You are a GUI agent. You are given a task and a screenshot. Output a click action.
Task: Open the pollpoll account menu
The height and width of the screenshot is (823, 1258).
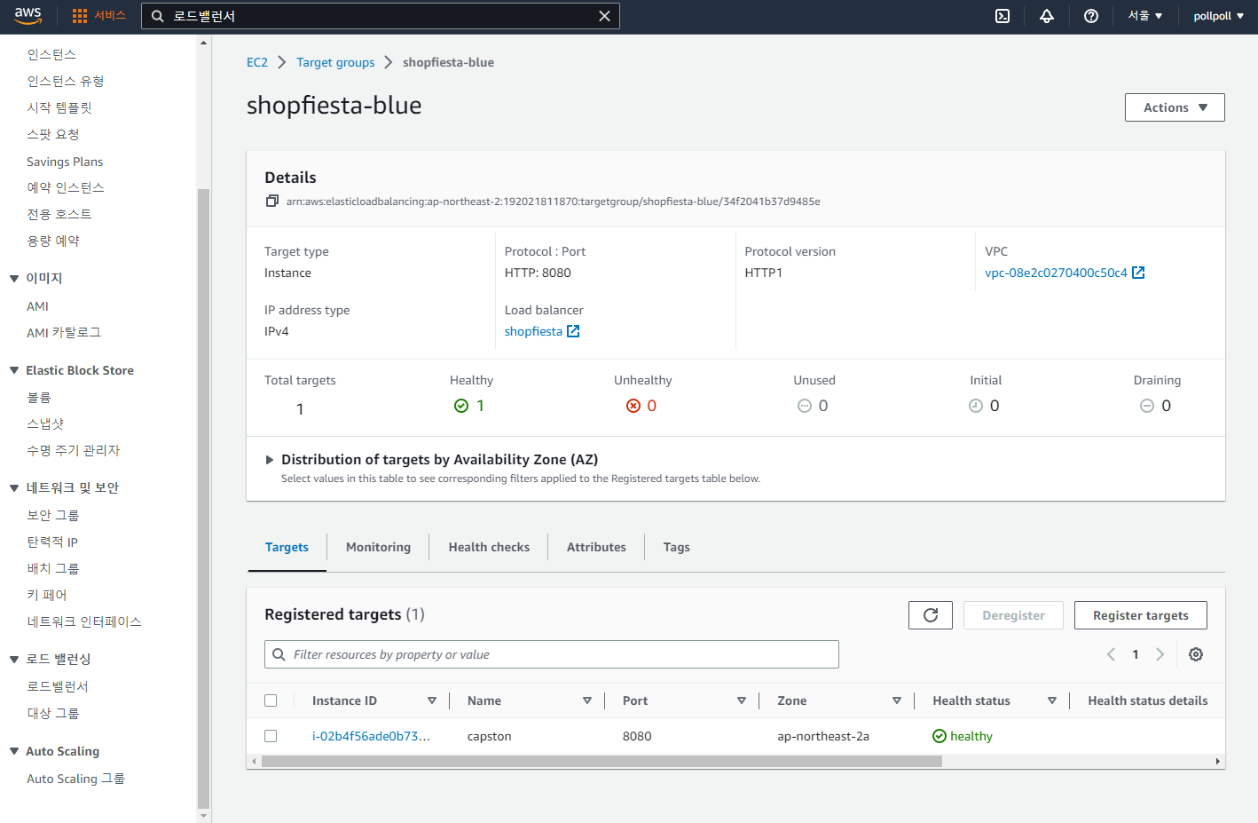pos(1219,16)
